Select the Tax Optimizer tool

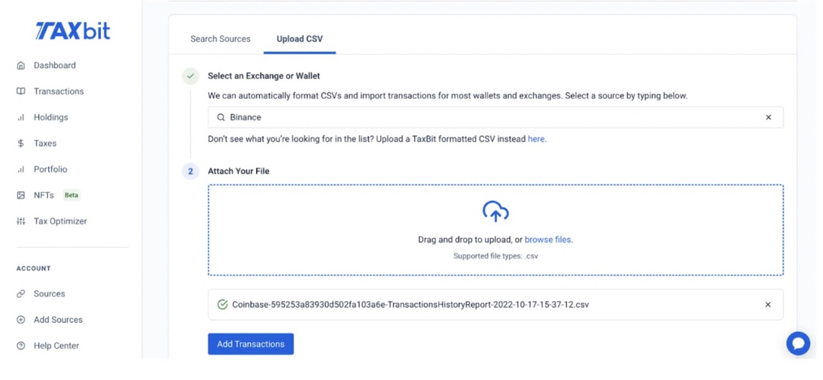tap(60, 221)
